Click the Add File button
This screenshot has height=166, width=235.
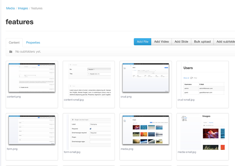coord(142,41)
